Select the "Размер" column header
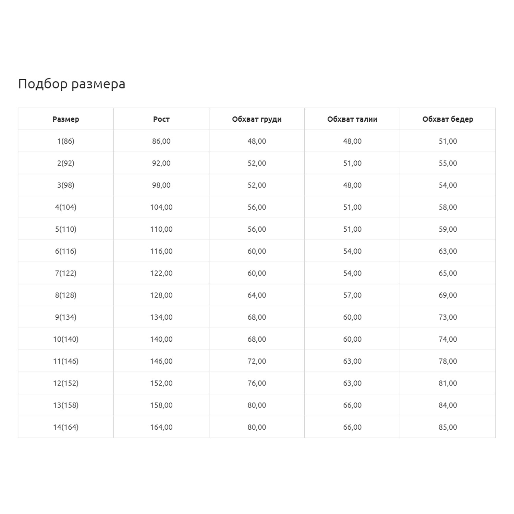Viewport: 514px width, 514px height. coord(66,119)
